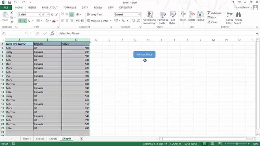Open the FILE tab
Image resolution: width=260 pixels, height=146 pixels.
pos(6,7)
